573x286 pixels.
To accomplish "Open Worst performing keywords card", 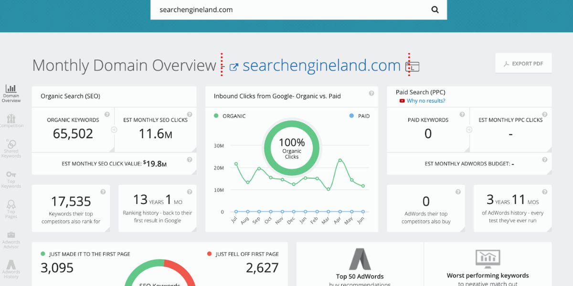I will click(488, 266).
